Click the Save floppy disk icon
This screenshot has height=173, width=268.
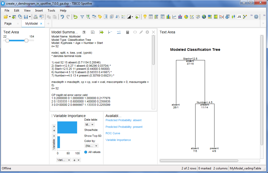tap(26, 17)
